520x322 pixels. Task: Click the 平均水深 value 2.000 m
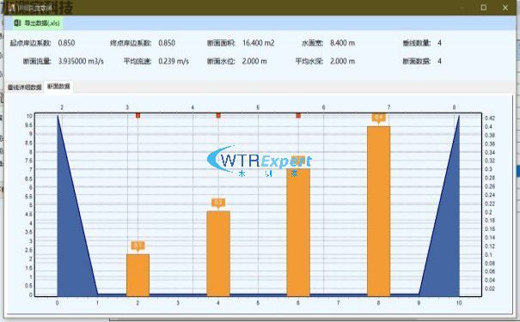tap(342, 61)
